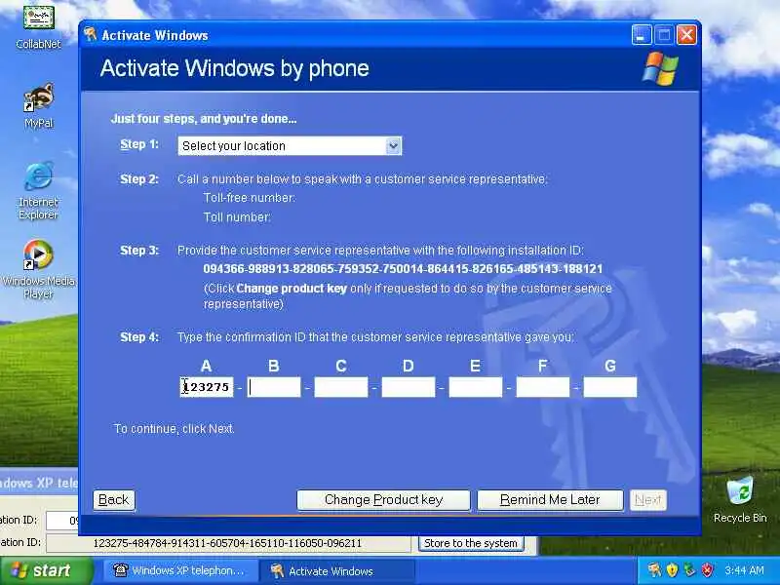Click the 'Toll-free number:' label
780x585 pixels.
tap(250, 198)
